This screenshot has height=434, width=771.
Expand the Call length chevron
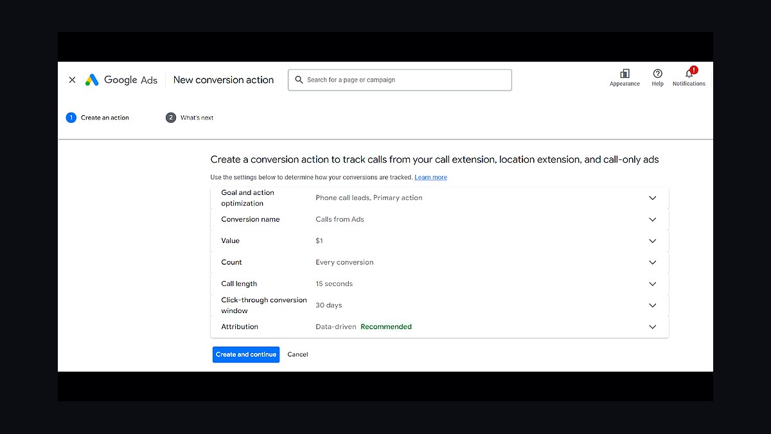click(x=652, y=284)
